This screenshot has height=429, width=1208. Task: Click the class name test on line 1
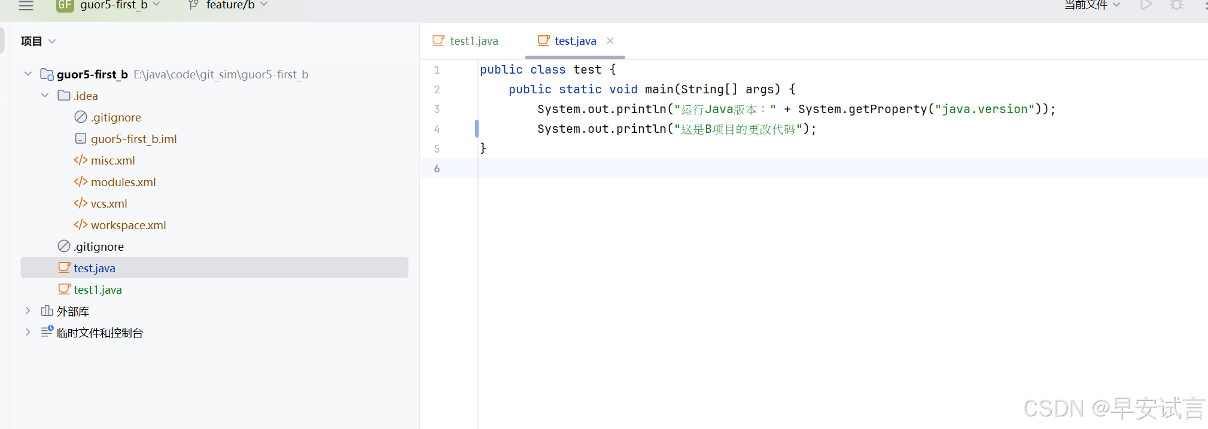pyautogui.click(x=588, y=69)
